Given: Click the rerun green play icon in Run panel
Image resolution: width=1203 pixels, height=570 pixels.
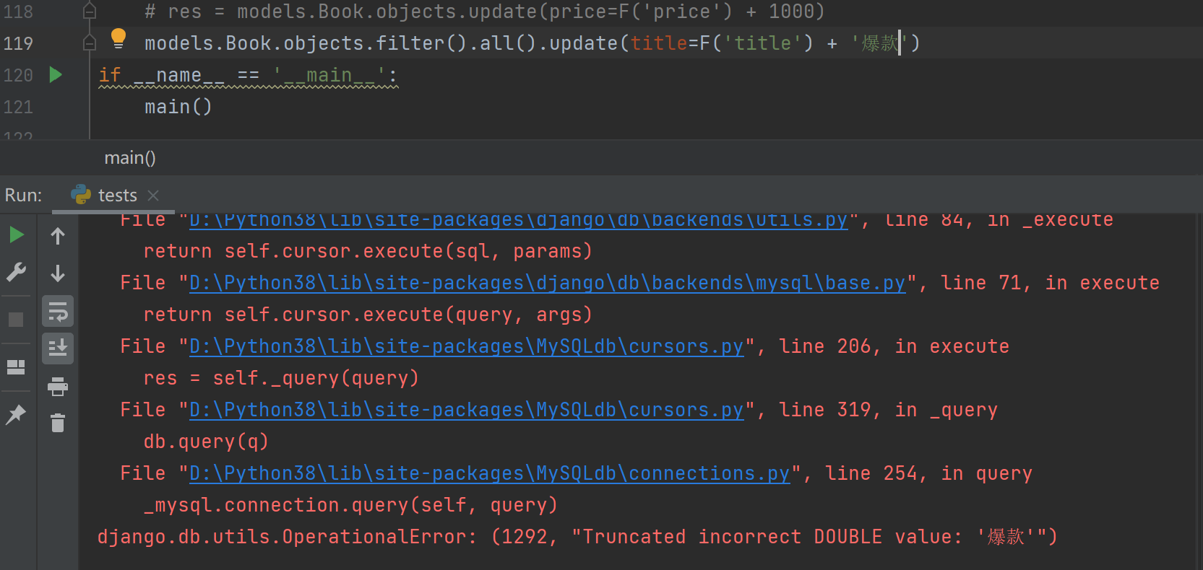Looking at the screenshot, I should [17, 235].
